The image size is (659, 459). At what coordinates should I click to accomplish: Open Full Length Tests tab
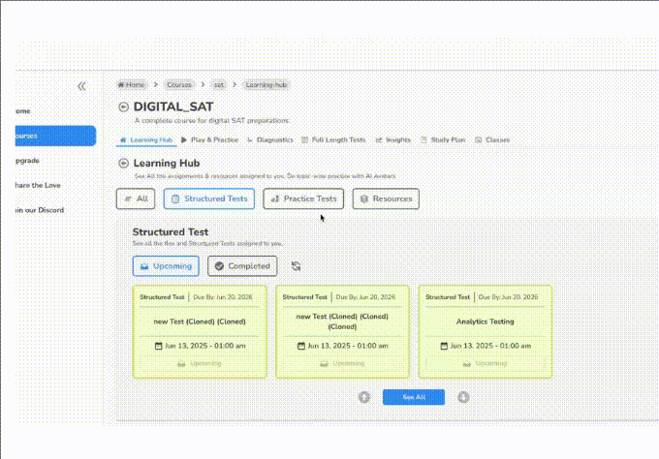(333, 139)
